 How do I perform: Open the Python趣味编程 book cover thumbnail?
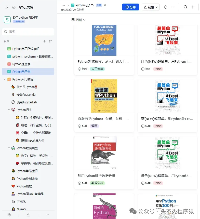coord(104,40)
